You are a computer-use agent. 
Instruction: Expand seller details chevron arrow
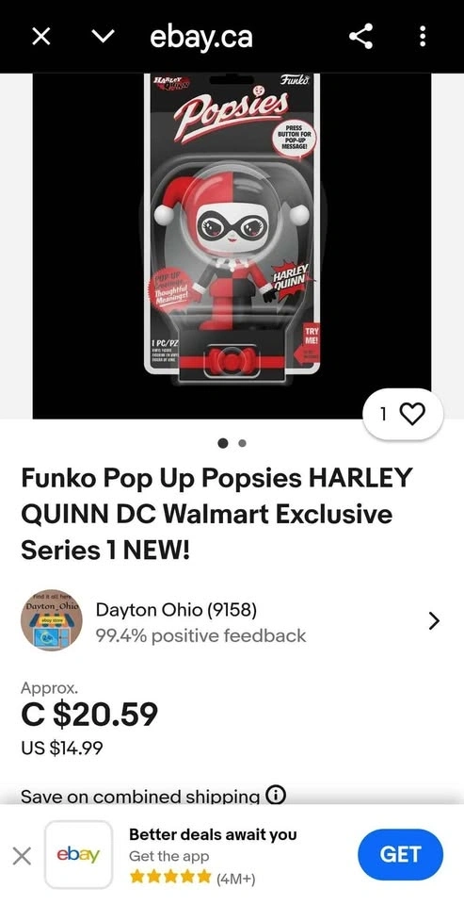434,621
